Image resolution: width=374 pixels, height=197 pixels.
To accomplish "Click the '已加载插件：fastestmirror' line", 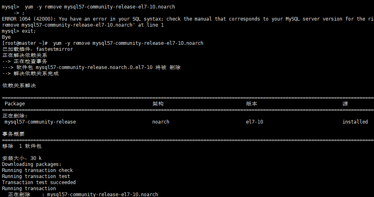I will tap(37, 49).
